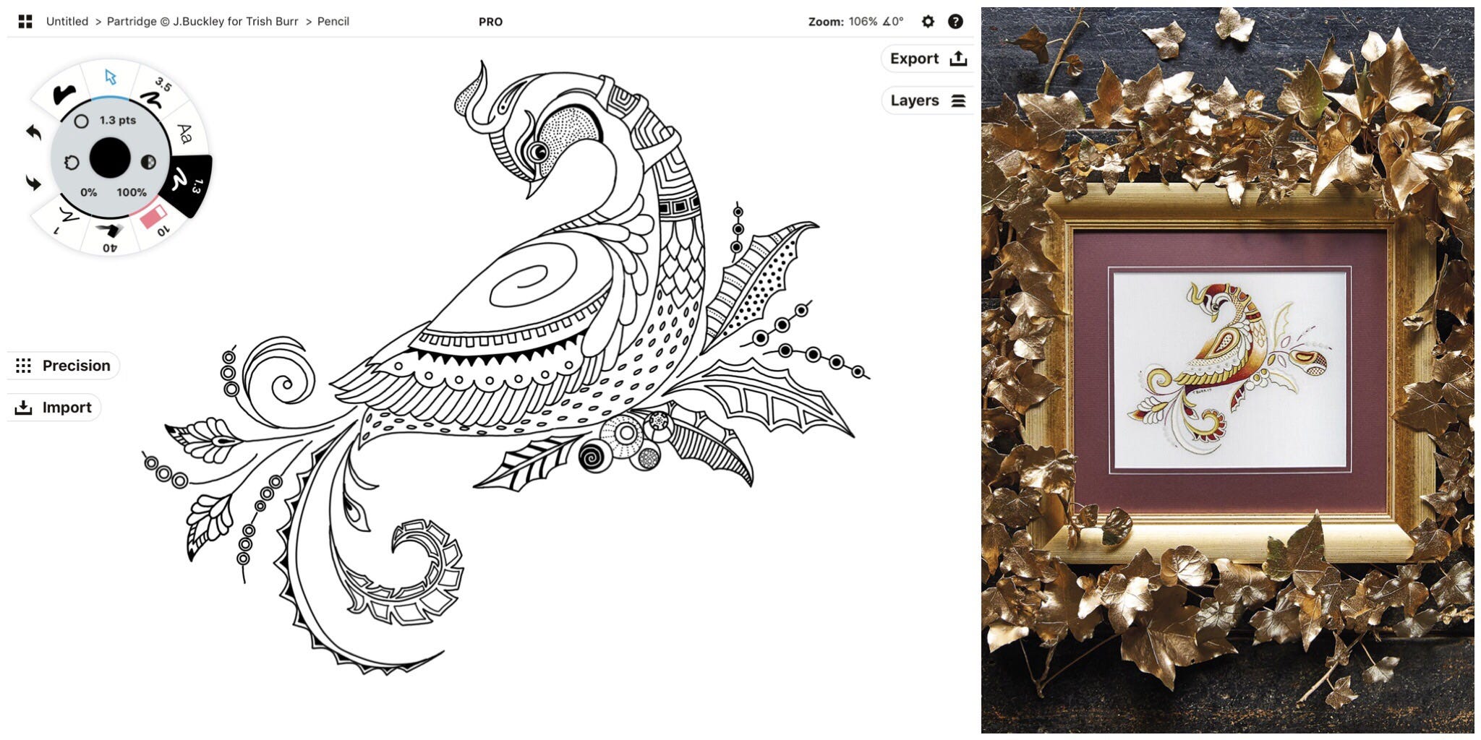Click the Export button
The height and width of the screenshot is (740, 1481).
(x=928, y=59)
